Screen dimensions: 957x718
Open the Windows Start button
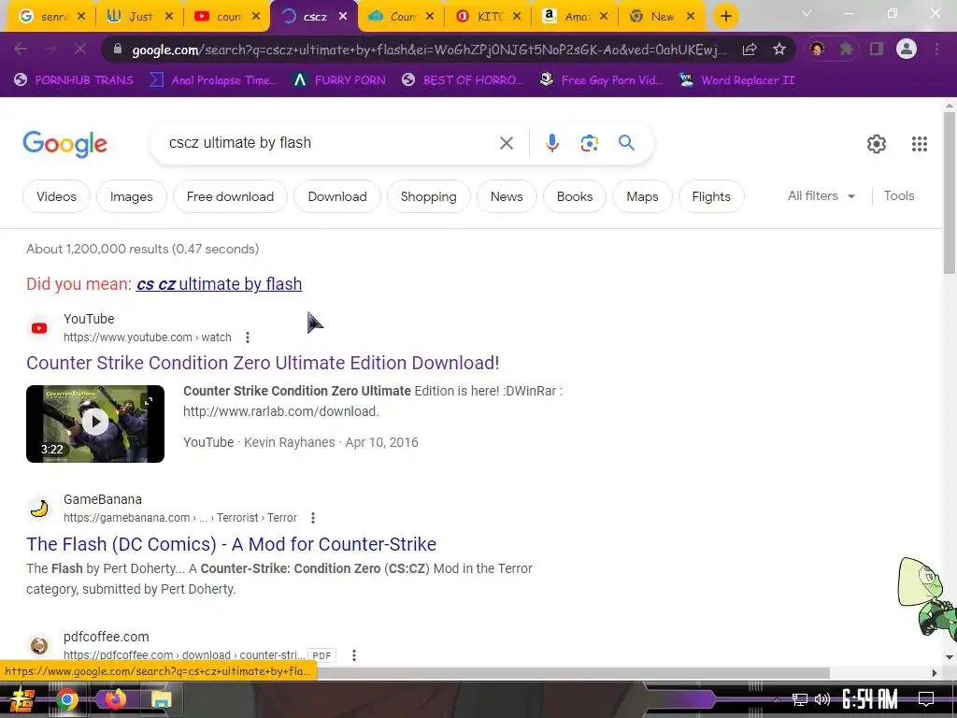pos(21,699)
